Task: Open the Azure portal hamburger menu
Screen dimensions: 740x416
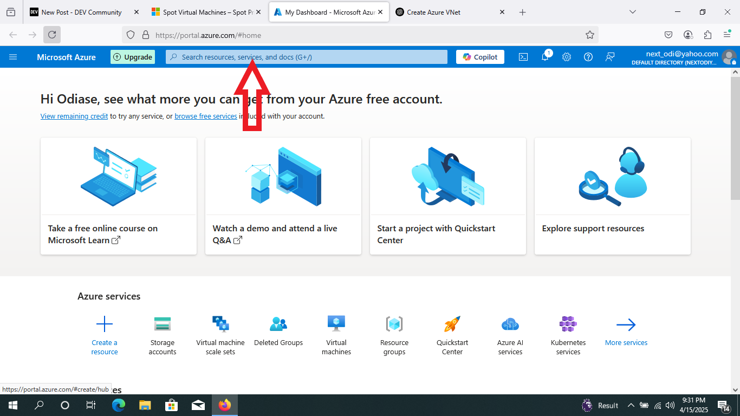Action: (x=13, y=57)
